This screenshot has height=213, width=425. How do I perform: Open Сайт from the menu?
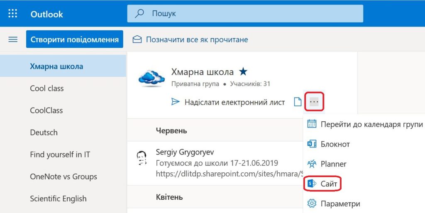pyautogui.click(x=364, y=184)
